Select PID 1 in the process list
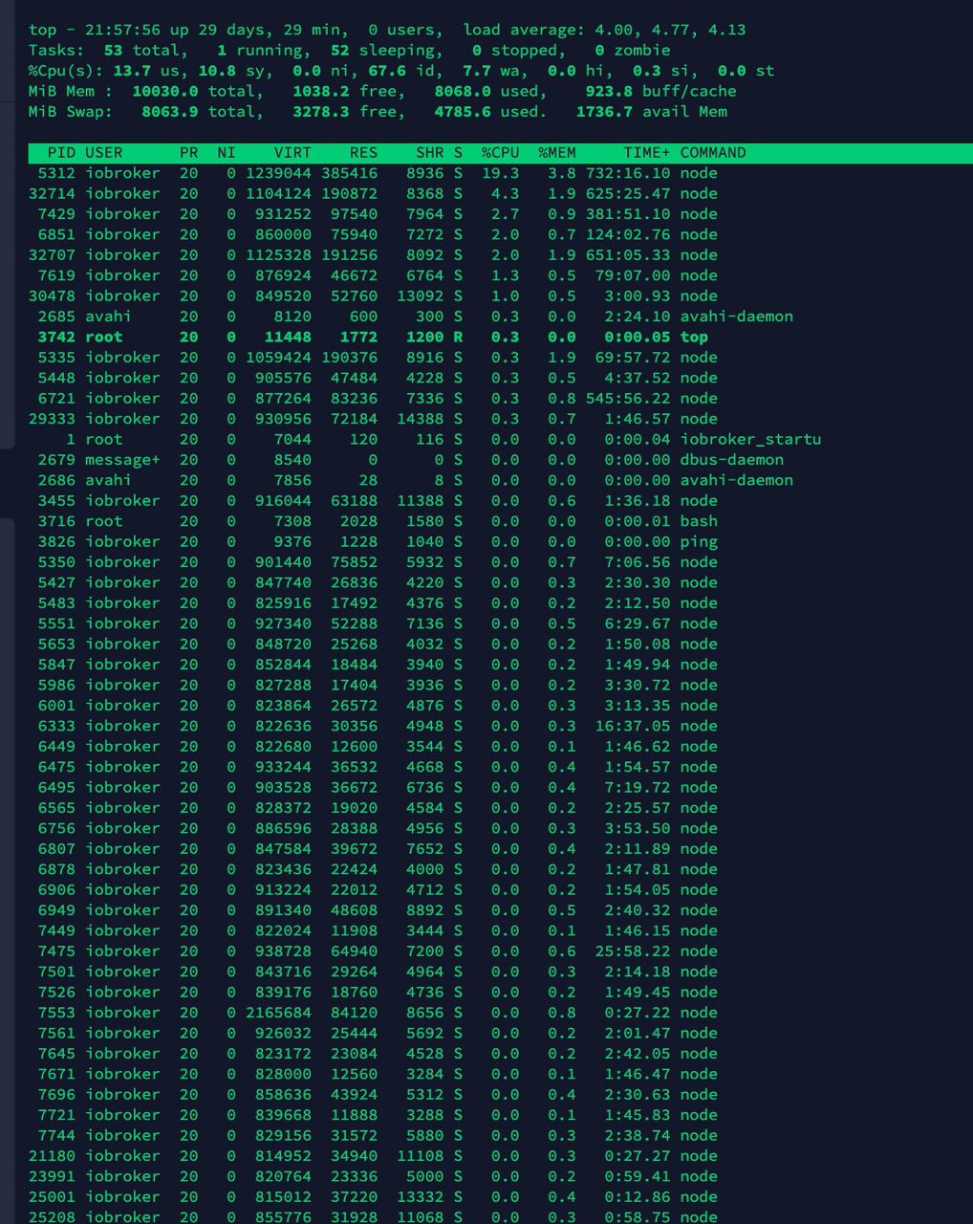973x1224 pixels. click(71, 439)
